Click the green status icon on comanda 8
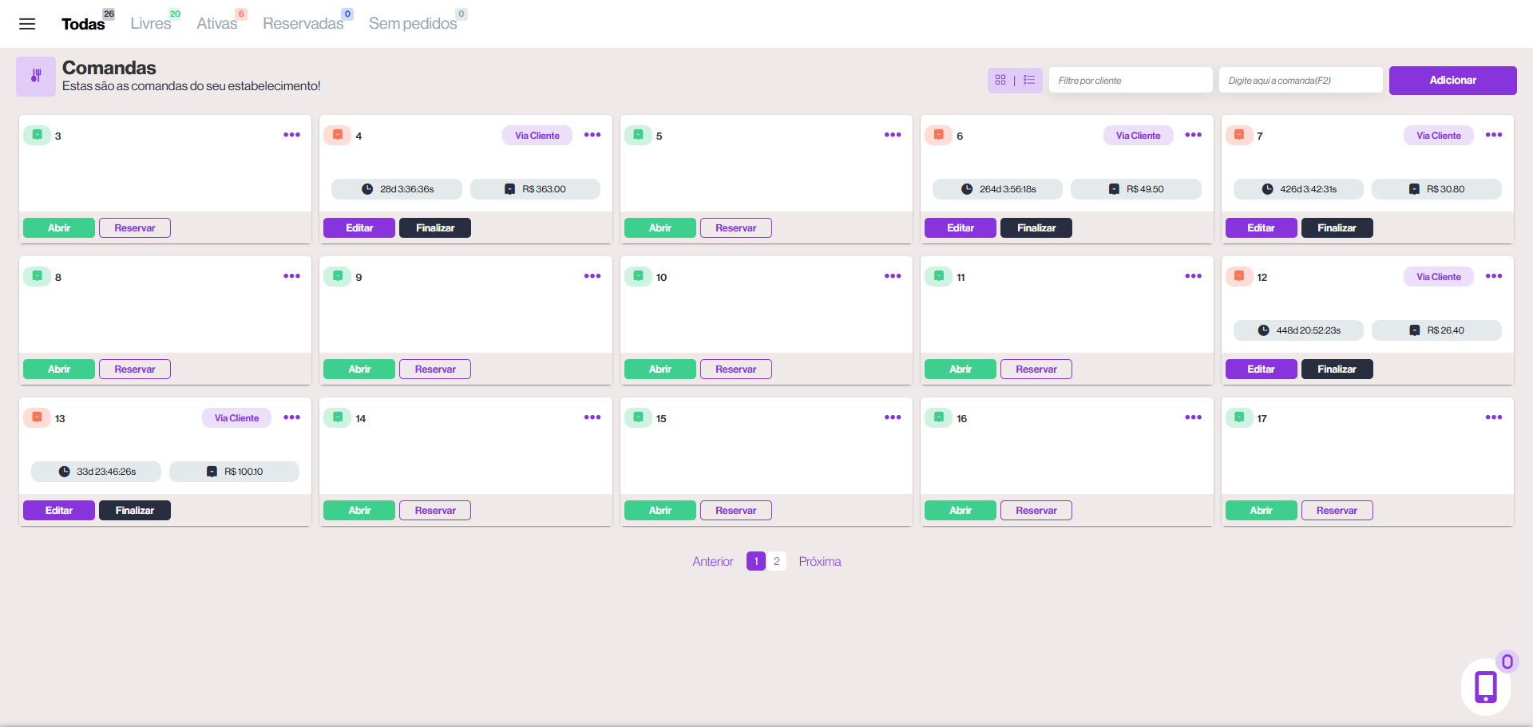The image size is (1533, 727). 37,276
